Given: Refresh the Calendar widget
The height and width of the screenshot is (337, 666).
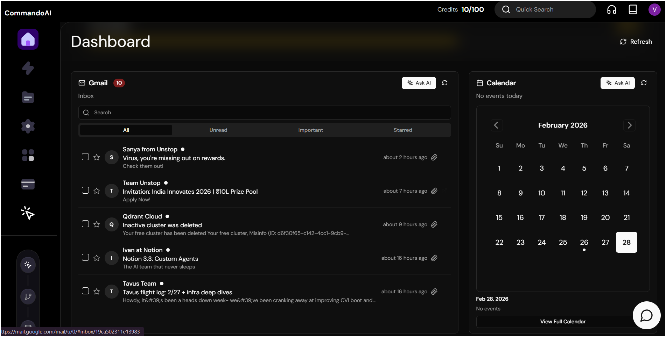Looking at the screenshot, I should coord(644,83).
